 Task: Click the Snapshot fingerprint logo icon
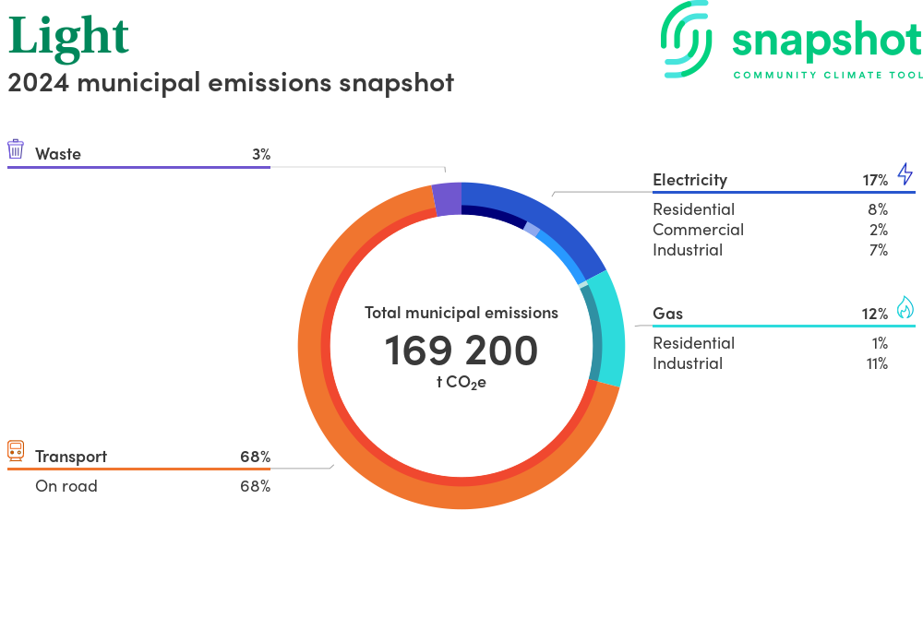688,39
